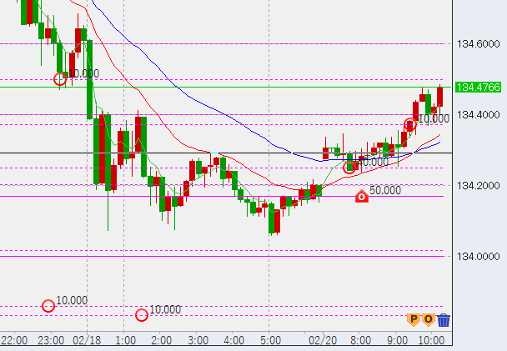Click the 02/18 date label on time axis
This screenshot has height=351, width=507.
point(87,340)
